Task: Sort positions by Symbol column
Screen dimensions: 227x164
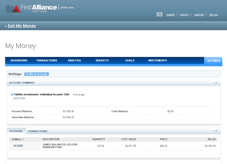Action: point(17,139)
